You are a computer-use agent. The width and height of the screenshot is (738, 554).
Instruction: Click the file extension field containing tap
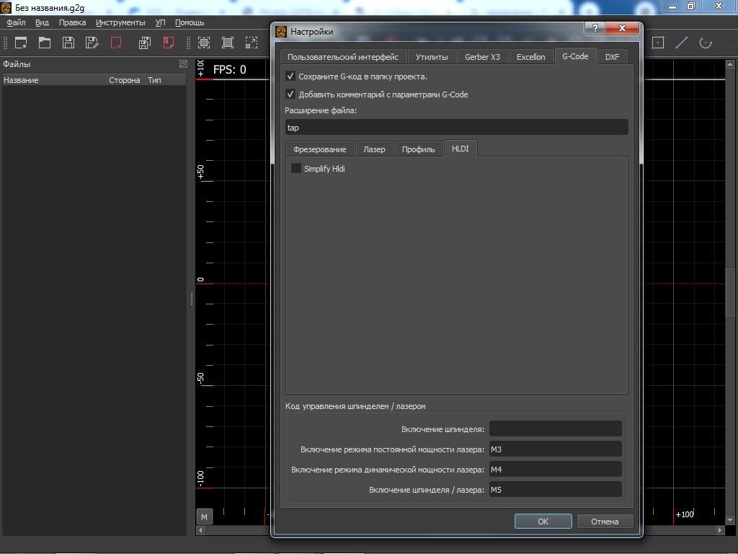[456, 127]
